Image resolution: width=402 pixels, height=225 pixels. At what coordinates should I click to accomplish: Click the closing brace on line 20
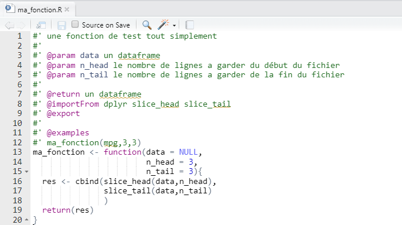coord(35,220)
